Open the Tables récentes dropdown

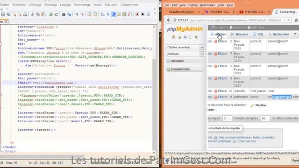[185, 47]
